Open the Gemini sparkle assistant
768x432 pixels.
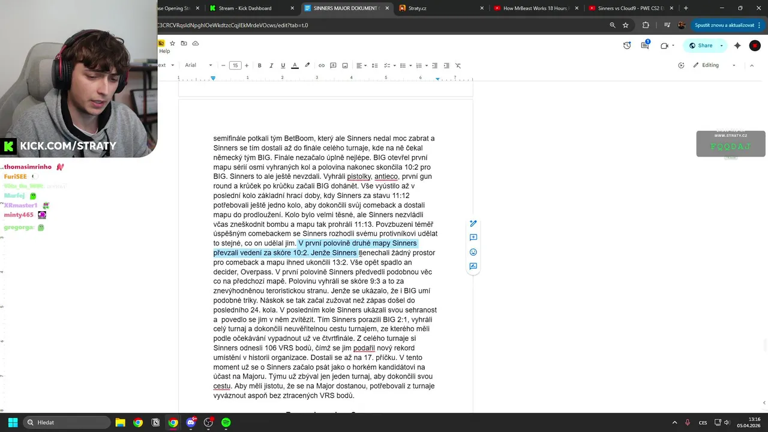click(737, 46)
